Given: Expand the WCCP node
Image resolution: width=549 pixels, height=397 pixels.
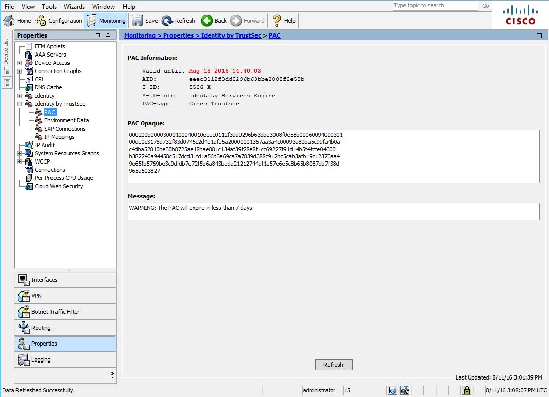Looking at the screenshot, I should click(x=19, y=161).
